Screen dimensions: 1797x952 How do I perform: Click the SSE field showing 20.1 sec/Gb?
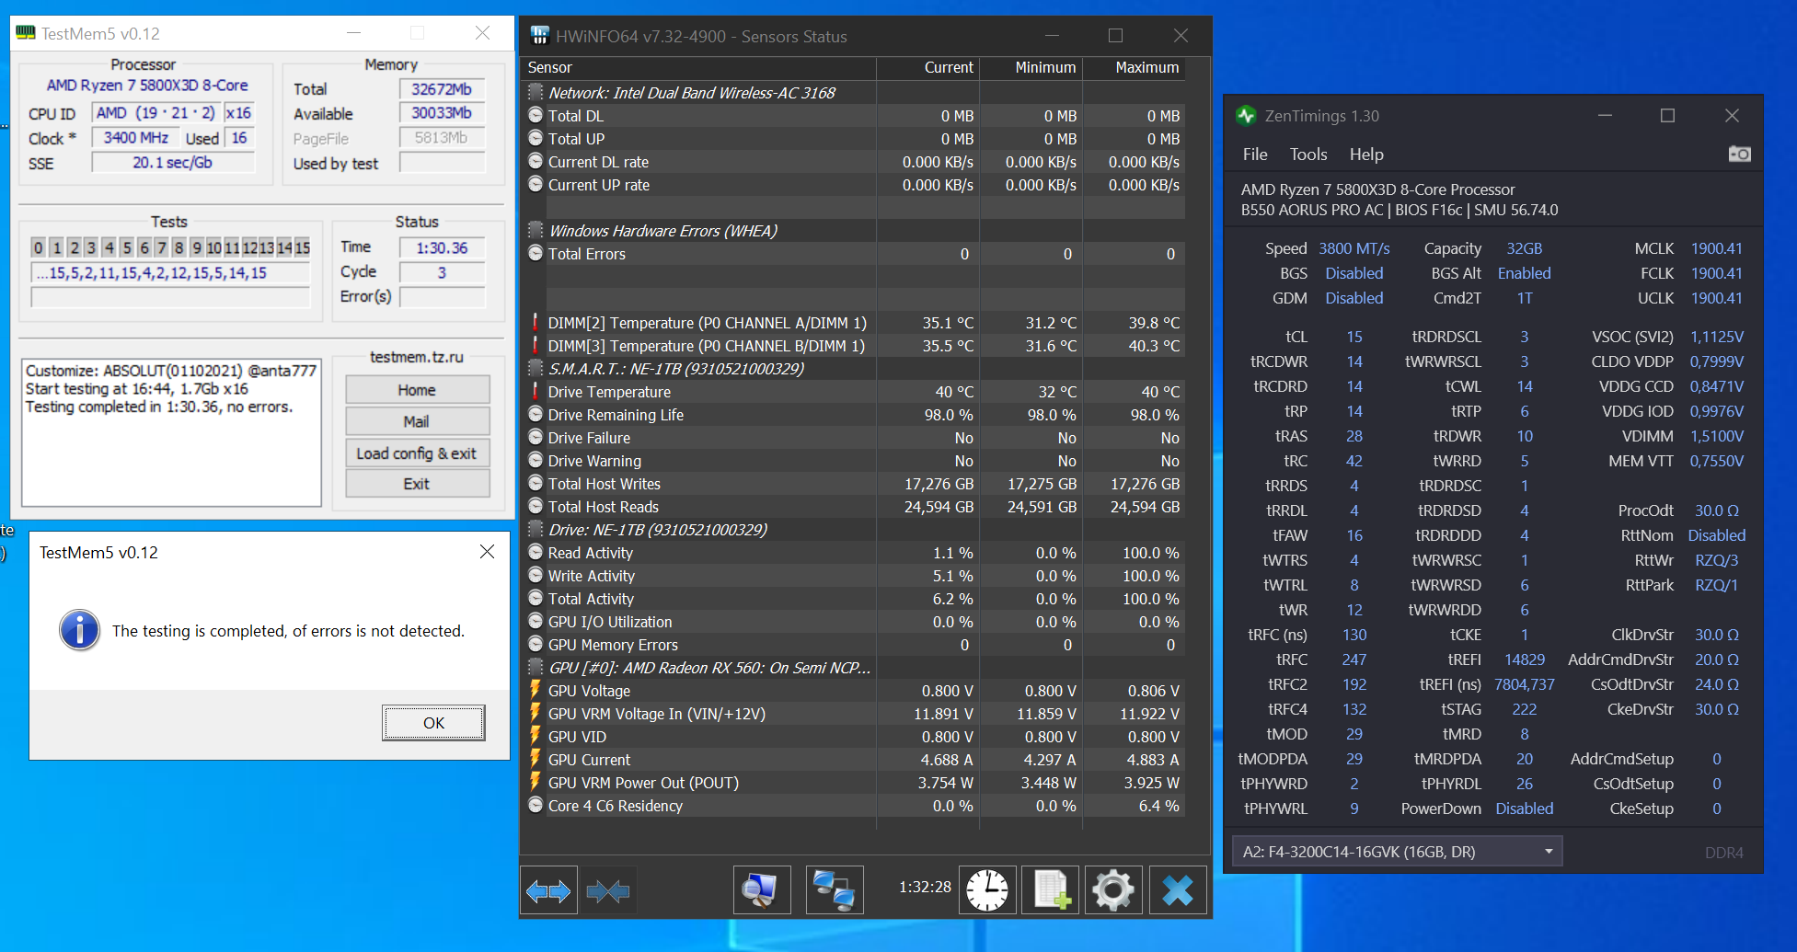coord(173,163)
